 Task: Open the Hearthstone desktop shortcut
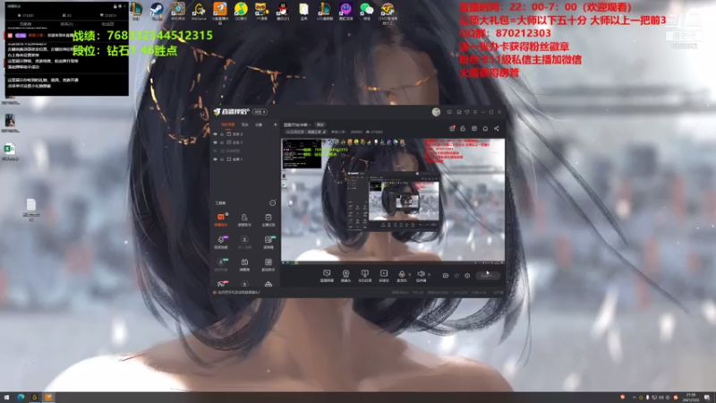(177, 10)
